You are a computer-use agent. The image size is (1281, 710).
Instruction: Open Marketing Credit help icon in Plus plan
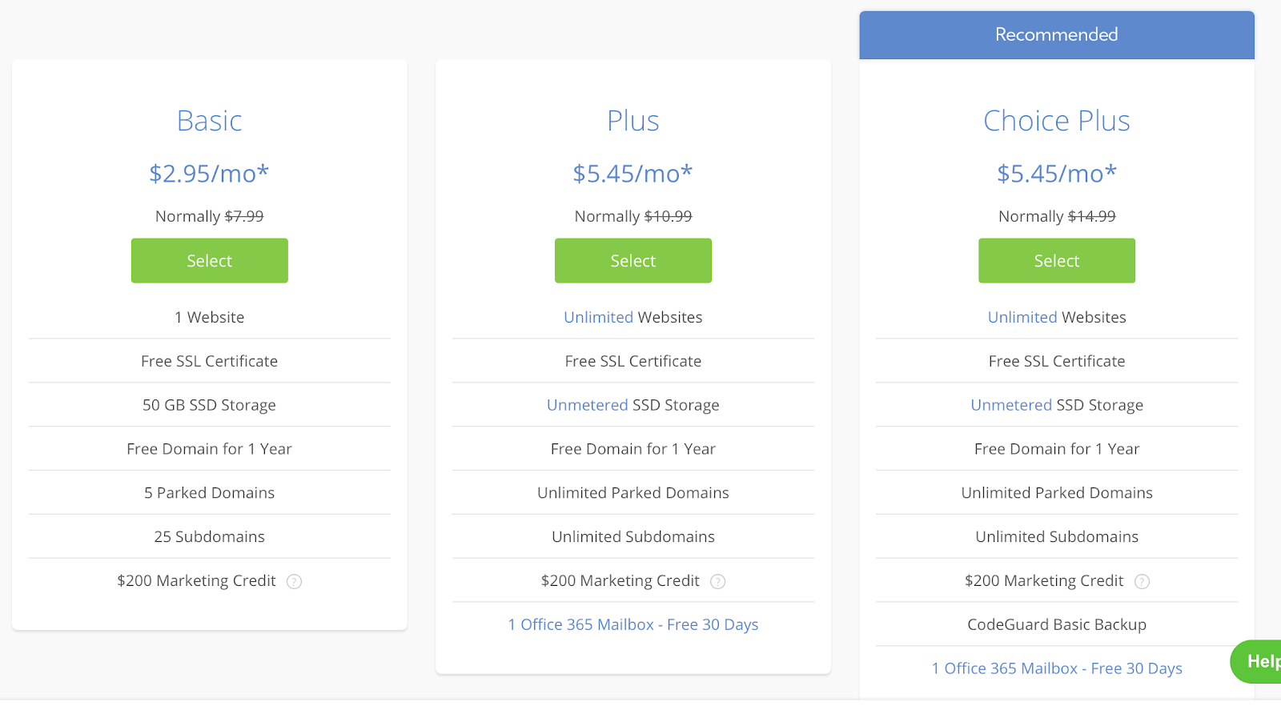pyautogui.click(x=718, y=582)
